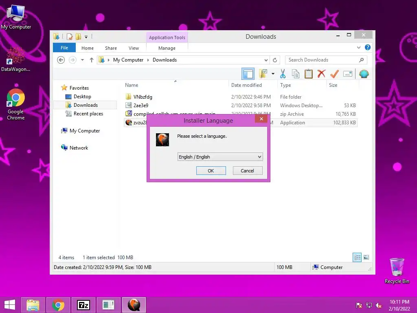Sort by Date modified column
This screenshot has height=313, width=417.
(x=246, y=85)
